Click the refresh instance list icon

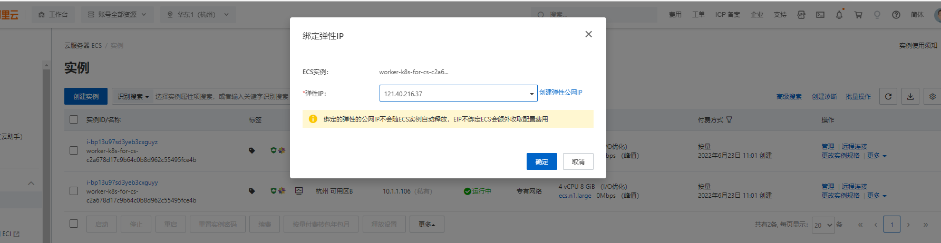tap(888, 96)
